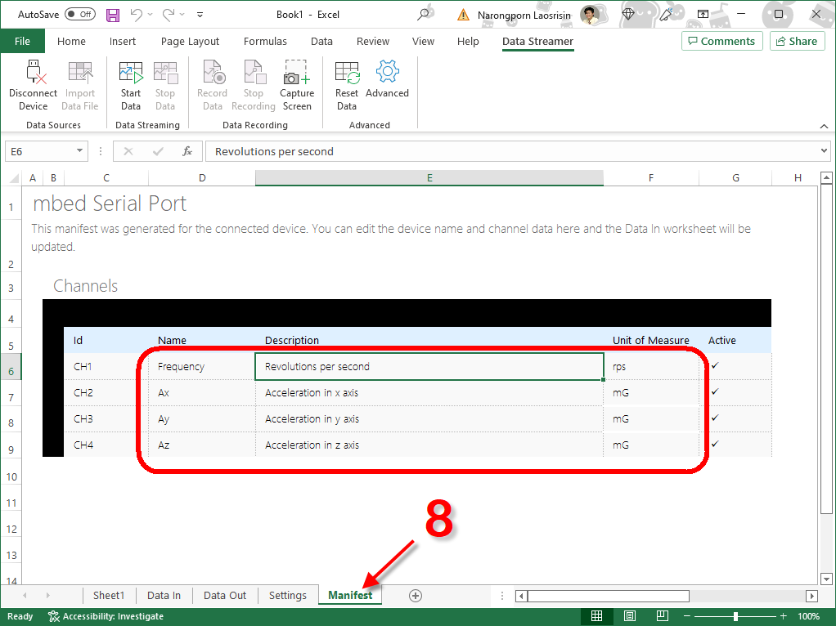Image resolution: width=836 pixels, height=626 pixels.
Task: Select the Acceleration in y axis cell
Action: click(x=429, y=418)
